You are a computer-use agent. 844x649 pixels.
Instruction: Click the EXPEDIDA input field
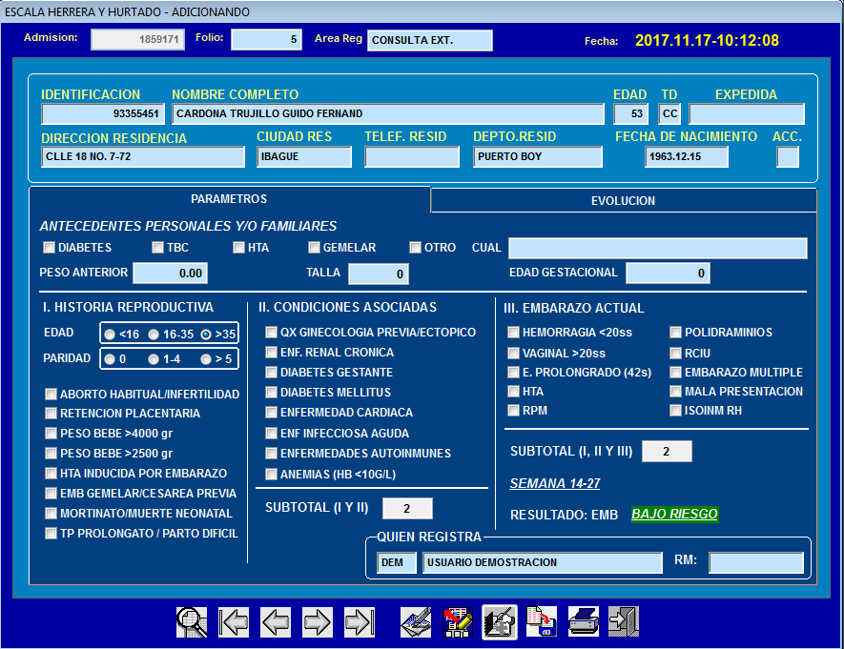coord(747,114)
